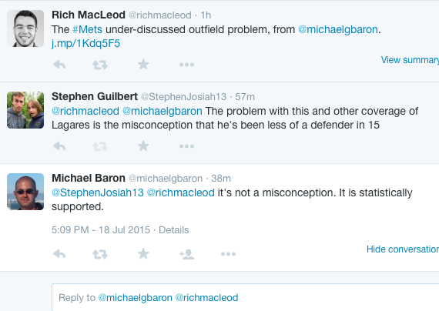Click the reply text field for @michaelgbaron
The width and height of the screenshot is (439, 311).
click(245, 297)
